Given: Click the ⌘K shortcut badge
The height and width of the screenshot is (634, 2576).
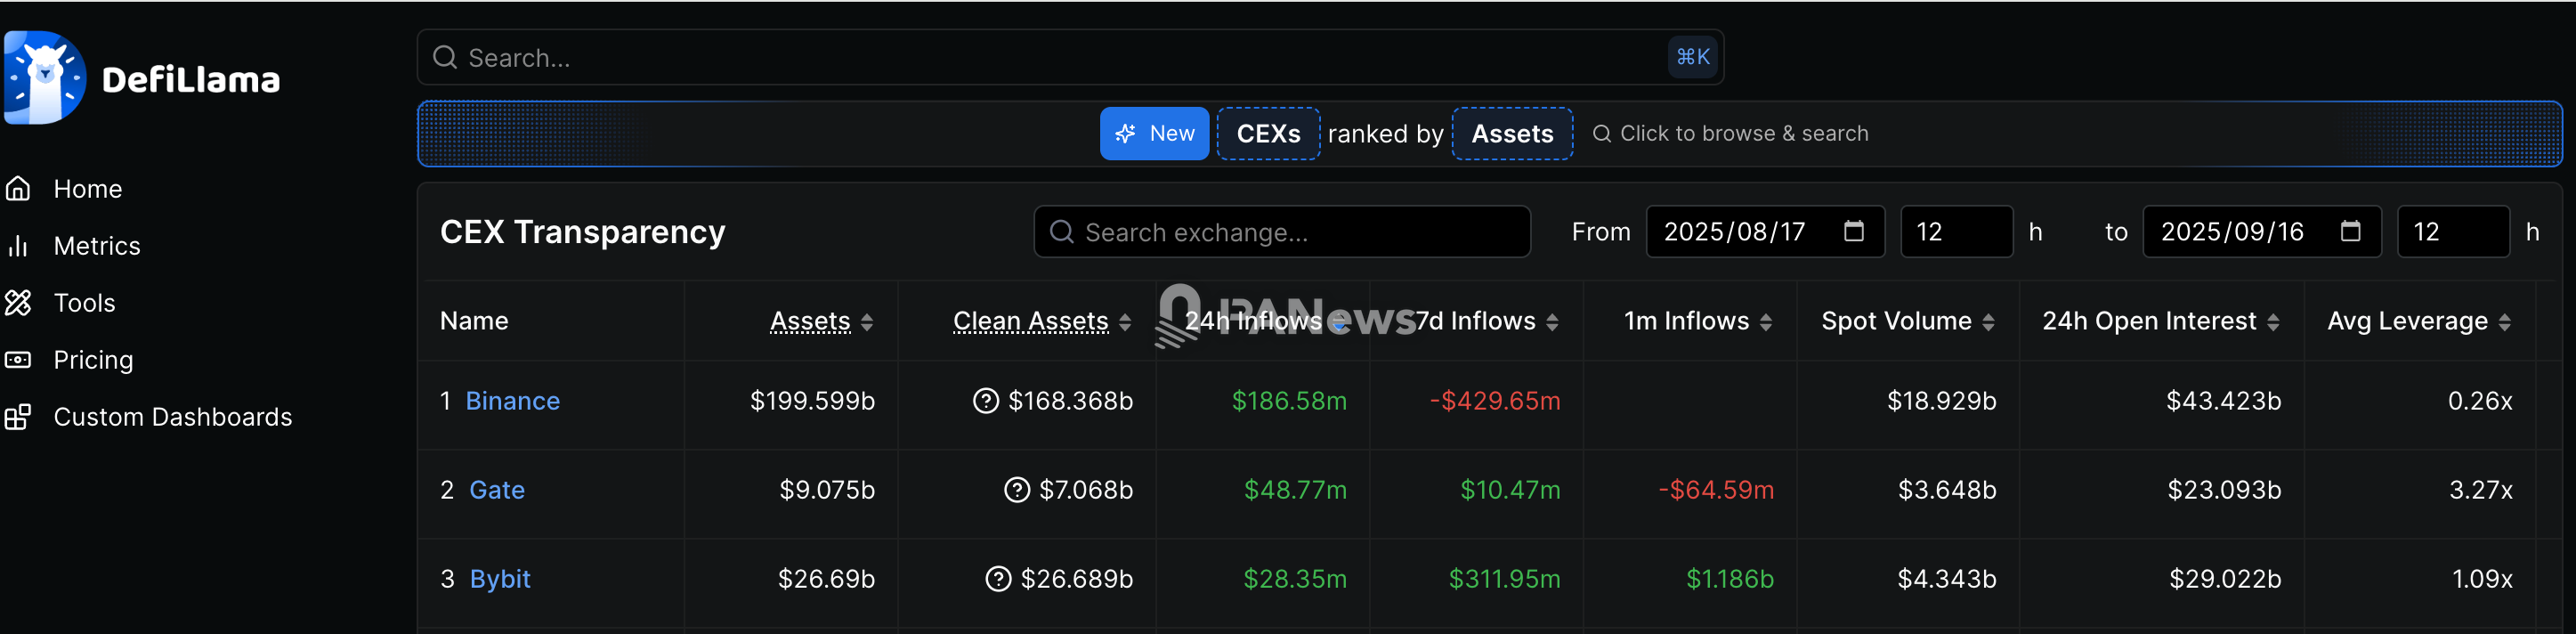Looking at the screenshot, I should pyautogui.click(x=1693, y=57).
